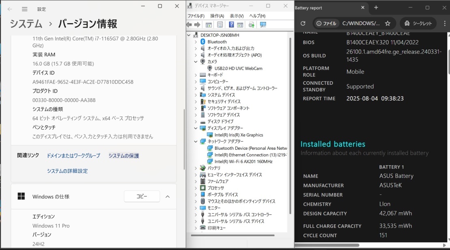
Task: Collapse the ディスプレイ アダプター category
Action: coord(196,128)
